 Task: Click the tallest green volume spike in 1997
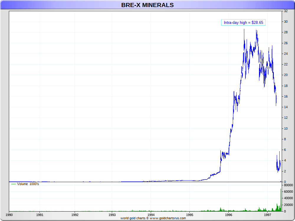281,200
